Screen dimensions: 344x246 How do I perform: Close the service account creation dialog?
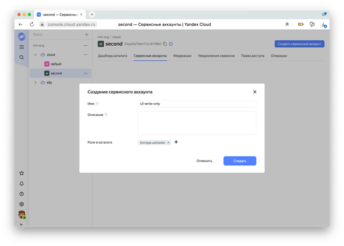pos(255,92)
